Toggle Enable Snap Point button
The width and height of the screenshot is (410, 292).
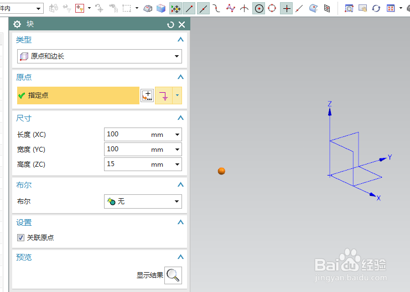coord(176,9)
